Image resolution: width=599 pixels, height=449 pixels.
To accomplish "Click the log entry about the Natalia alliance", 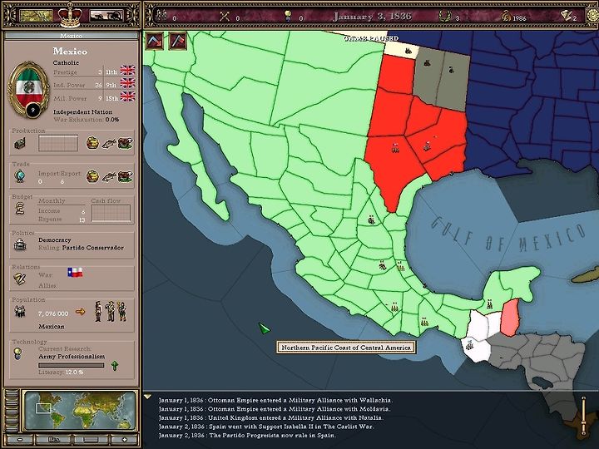I will point(270,417).
